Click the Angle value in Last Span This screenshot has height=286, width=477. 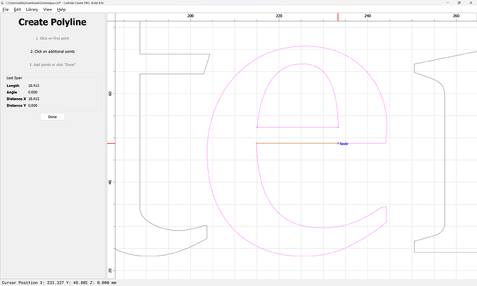32,92
